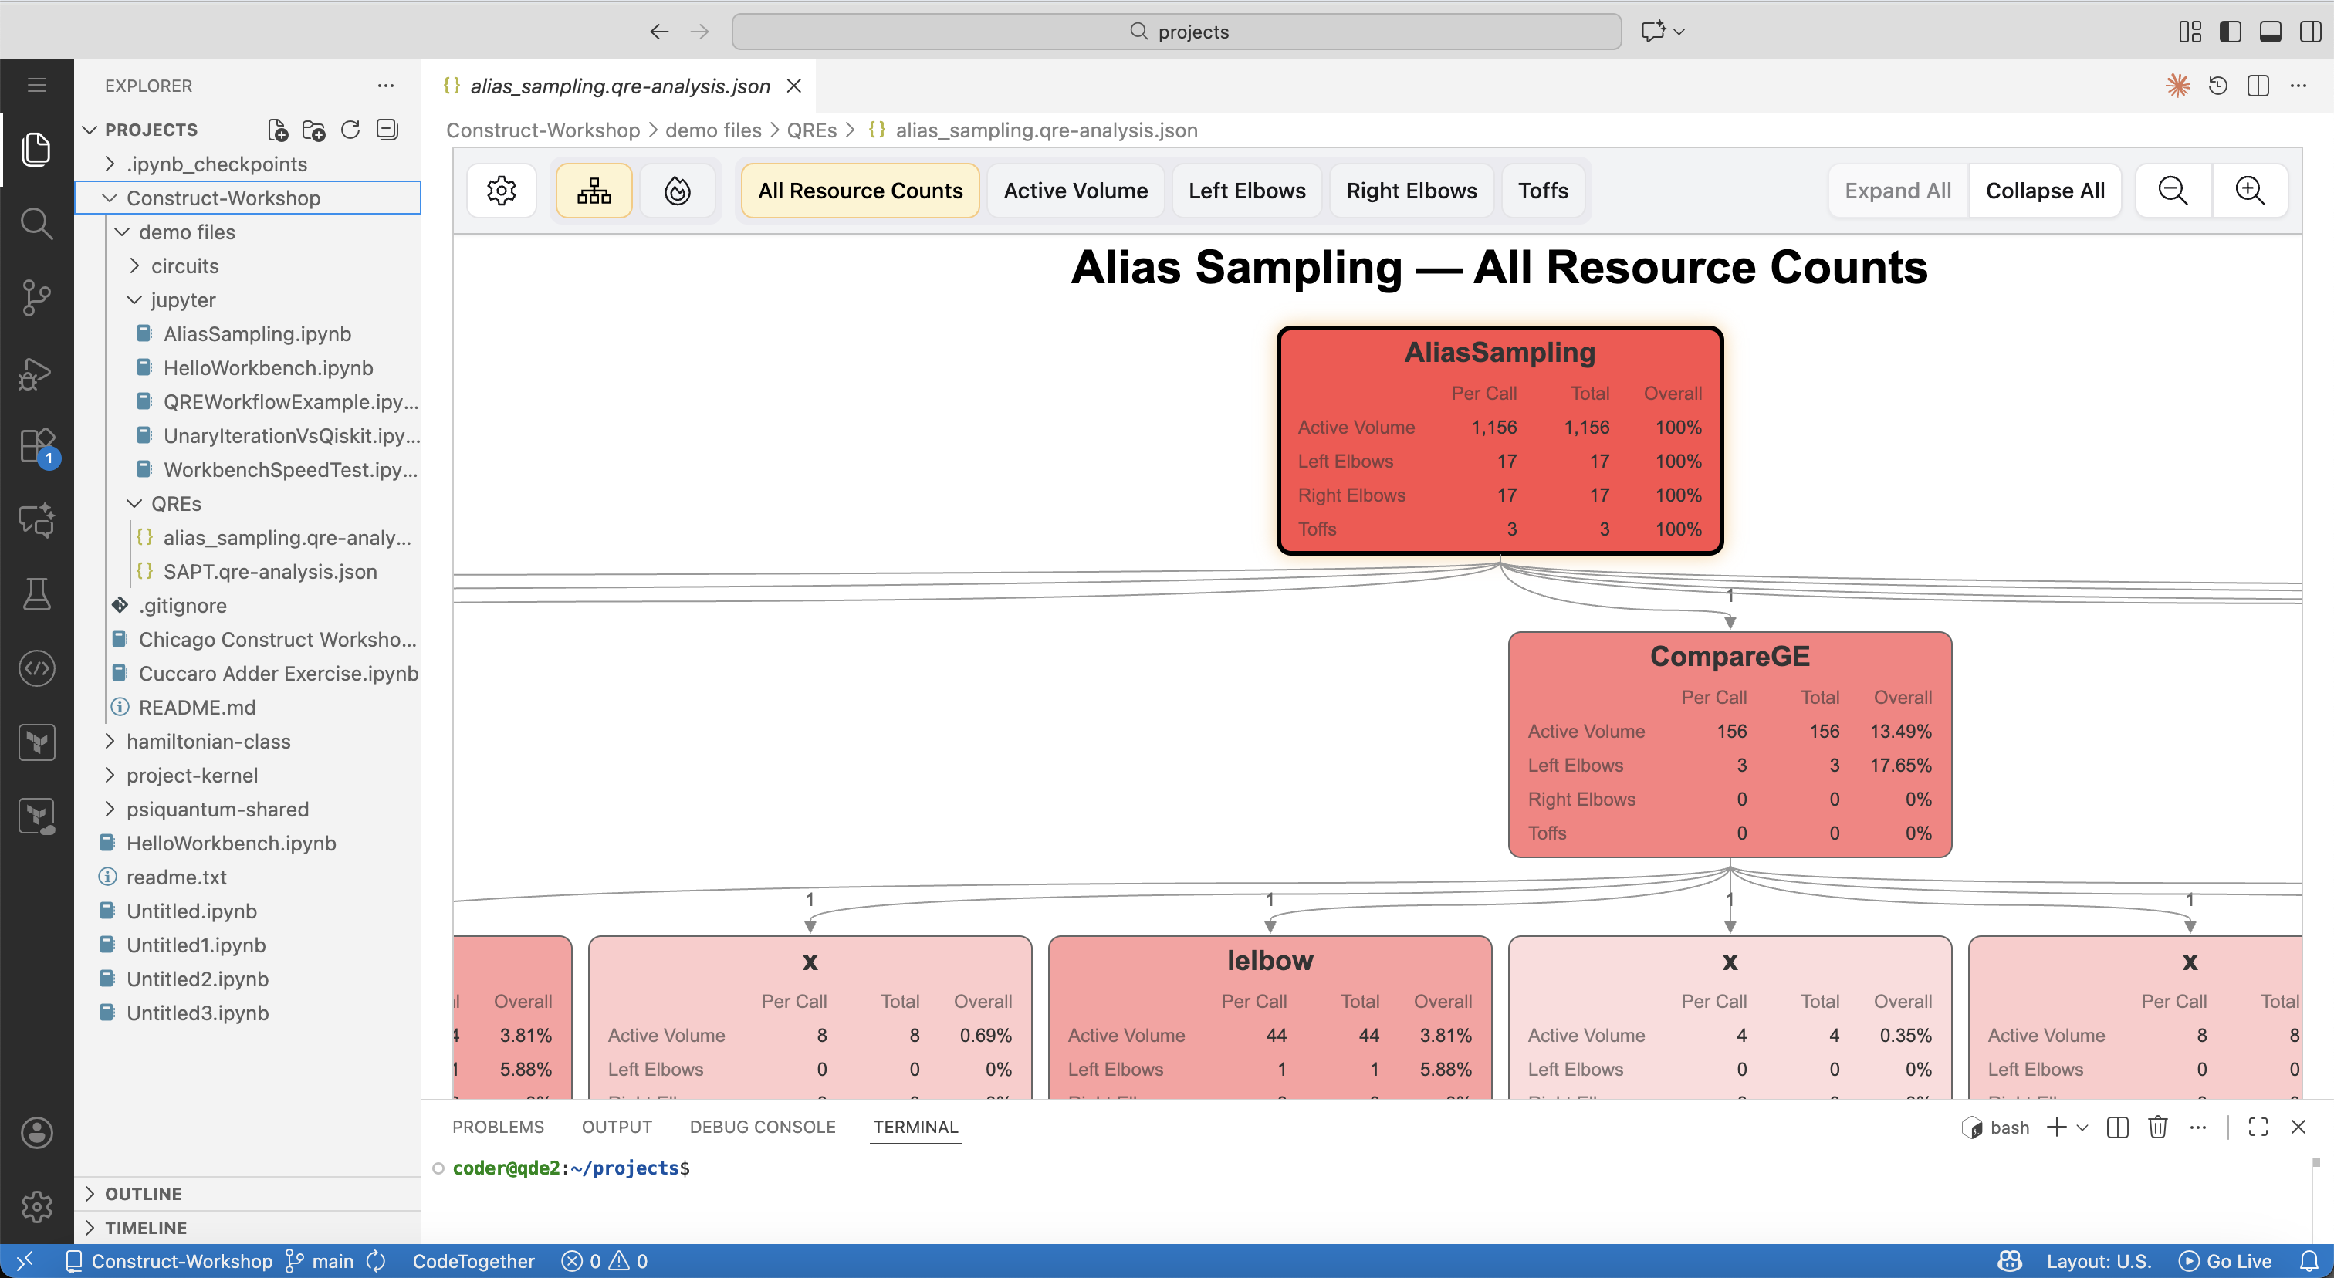The width and height of the screenshot is (2334, 1278).
Task: Collapse all folders in Explorer
Action: [x=387, y=130]
